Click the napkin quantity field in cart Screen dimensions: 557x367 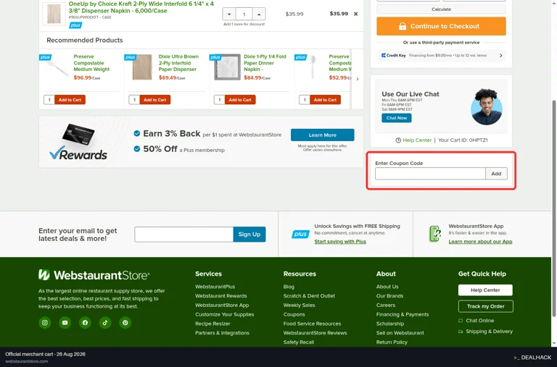pyautogui.click(x=244, y=14)
